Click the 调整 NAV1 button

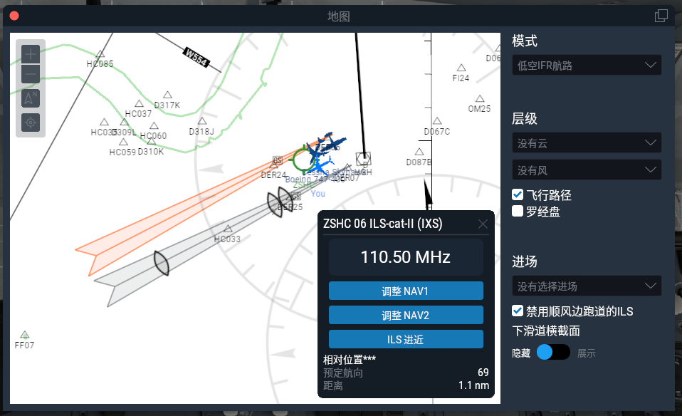tap(406, 291)
